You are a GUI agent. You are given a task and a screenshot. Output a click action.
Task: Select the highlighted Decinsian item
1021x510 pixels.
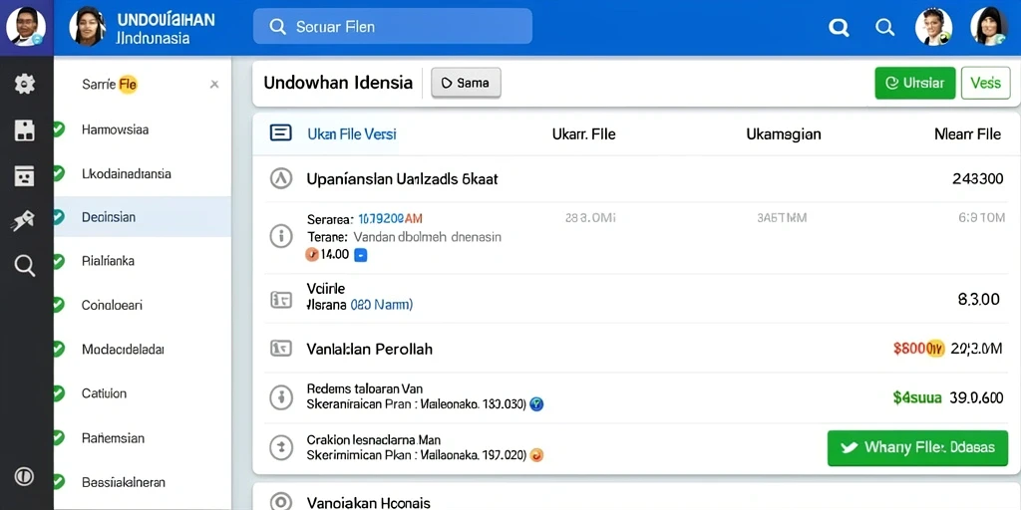[x=143, y=217]
